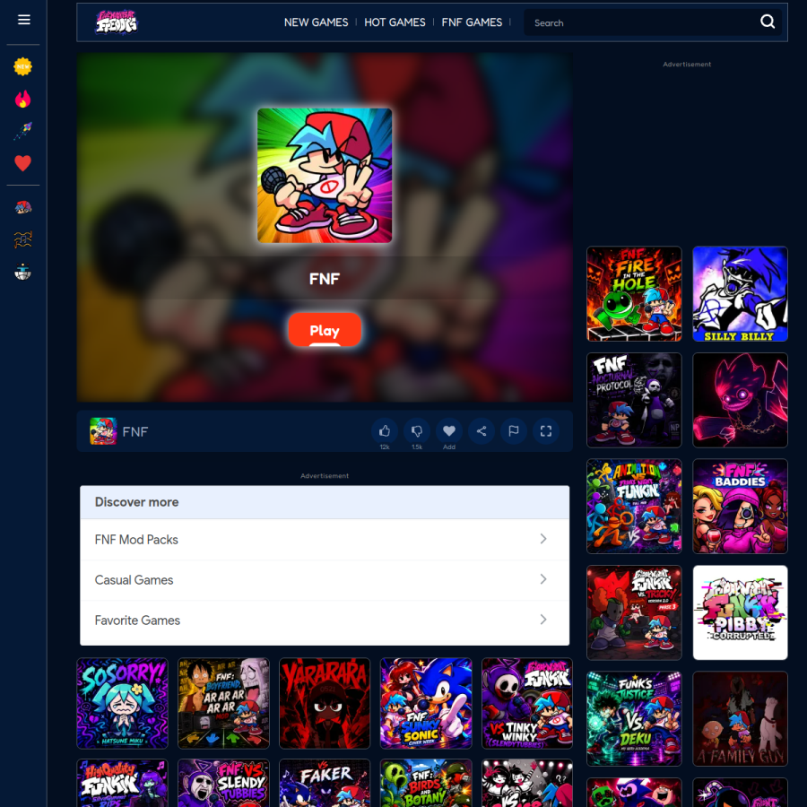Open FNF Baddies game thumbnail

(740, 507)
